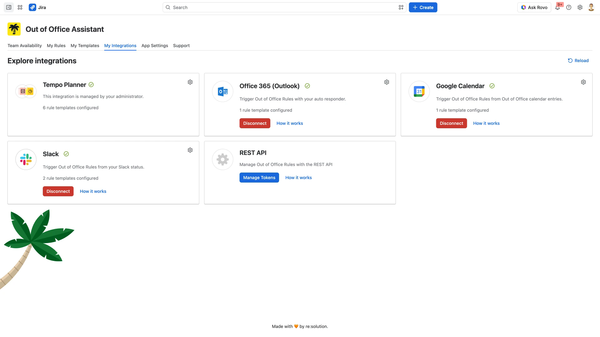This screenshot has height=337, width=600.
Task: Click the Explore integrations heading
Action: pos(42,61)
